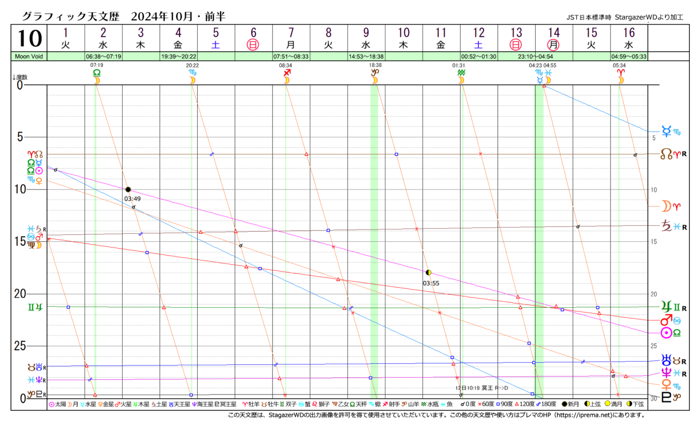Click the Moon entering Sagittarius icon at 08:34
The image size is (700, 426).
(287, 76)
